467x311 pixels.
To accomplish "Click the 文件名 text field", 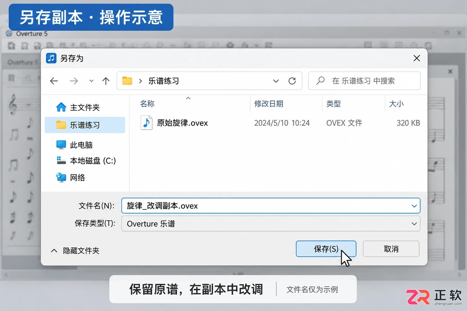I will pyautogui.click(x=271, y=206).
